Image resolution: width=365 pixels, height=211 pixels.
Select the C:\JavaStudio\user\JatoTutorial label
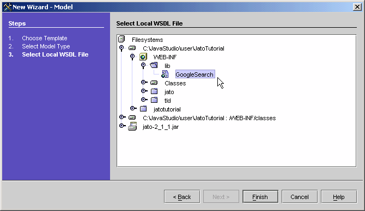184,48
